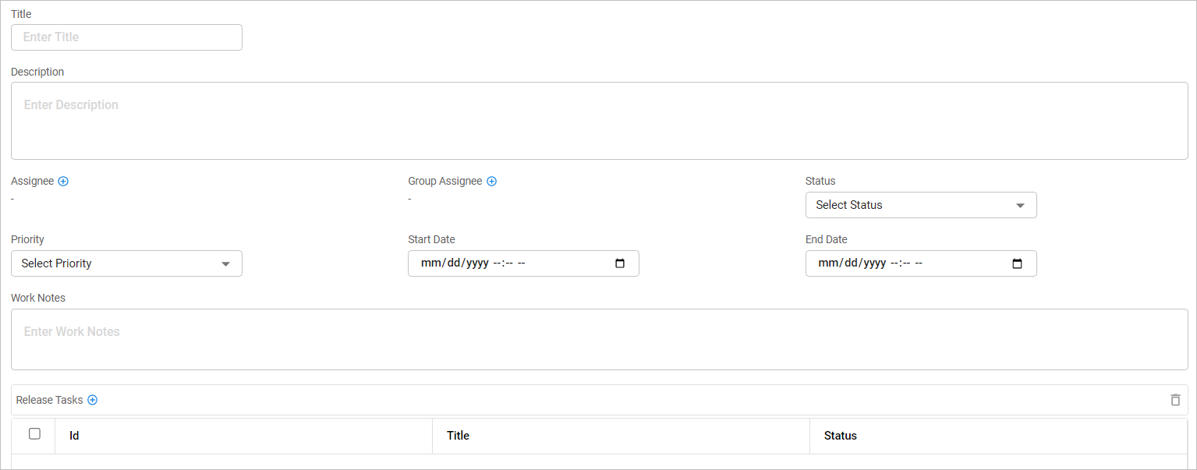The image size is (1197, 470).
Task: Add a new release task via plus icon
Action: point(92,400)
